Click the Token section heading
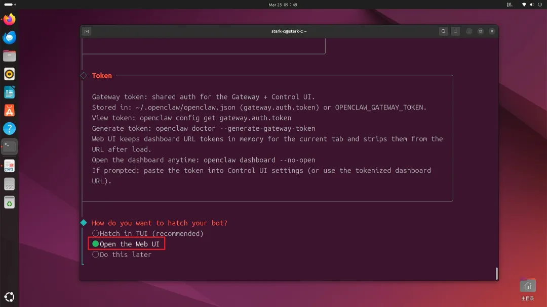 [102, 75]
